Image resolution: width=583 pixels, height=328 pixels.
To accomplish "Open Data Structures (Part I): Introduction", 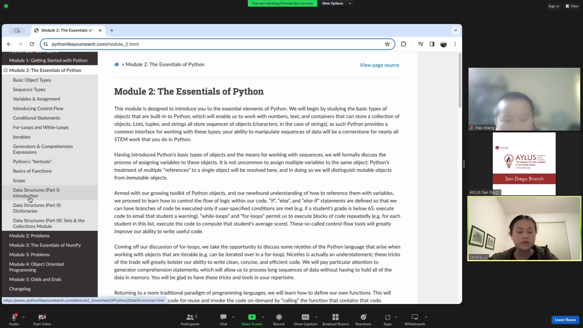I will pyautogui.click(x=36, y=193).
